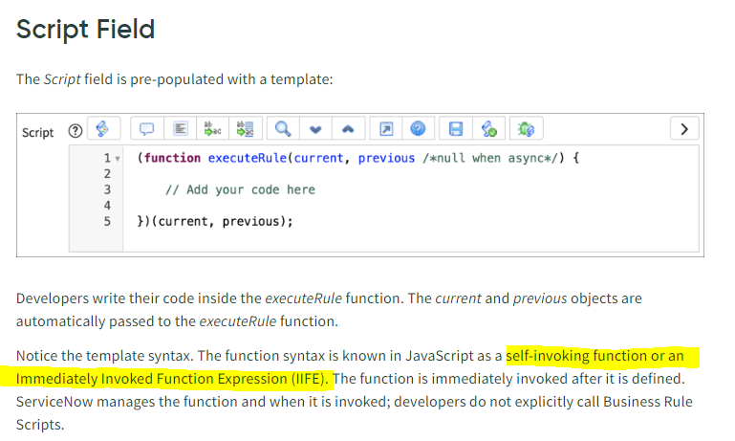735x441 pixels.
Task: Click the '// Add your code here' comment line
Action: [241, 189]
